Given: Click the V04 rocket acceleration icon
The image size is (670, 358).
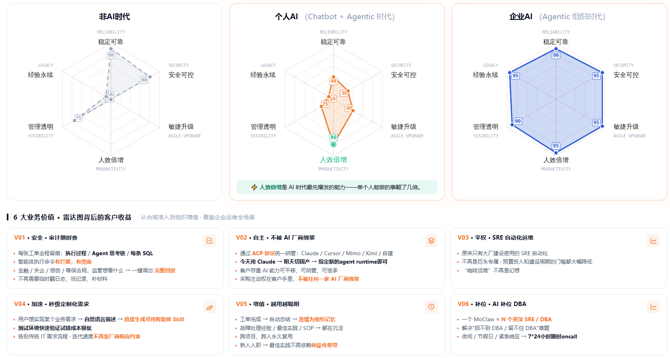Looking at the screenshot, I should 210,307.
